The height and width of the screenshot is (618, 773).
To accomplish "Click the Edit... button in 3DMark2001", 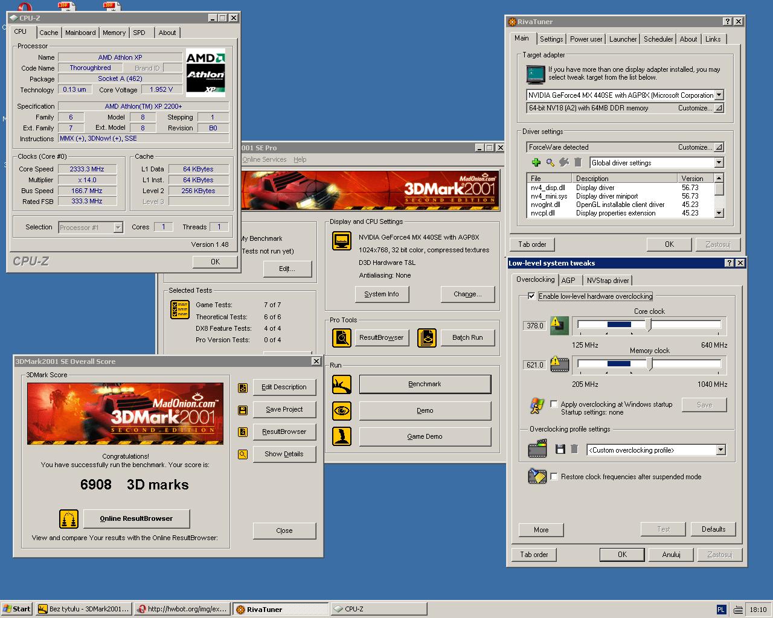I will [x=287, y=269].
